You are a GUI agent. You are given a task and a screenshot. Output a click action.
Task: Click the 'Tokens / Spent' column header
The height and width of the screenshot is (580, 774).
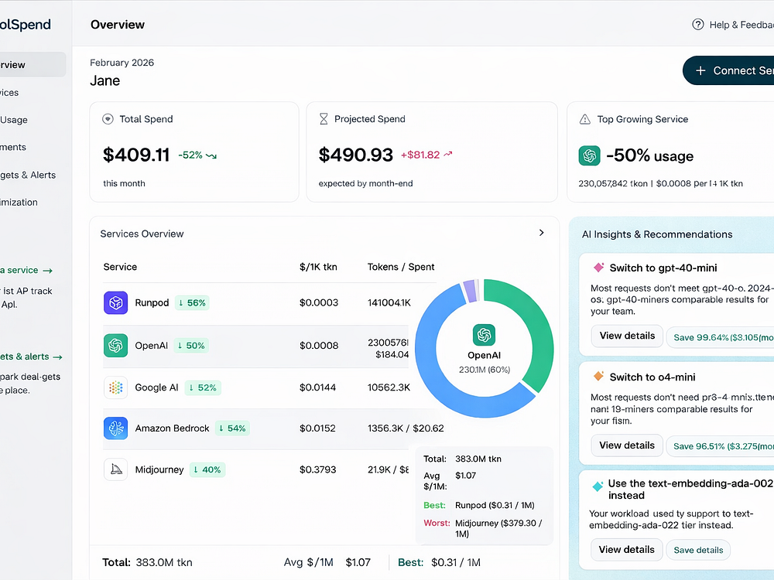[401, 267]
